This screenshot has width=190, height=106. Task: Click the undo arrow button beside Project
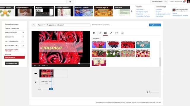(34, 25)
